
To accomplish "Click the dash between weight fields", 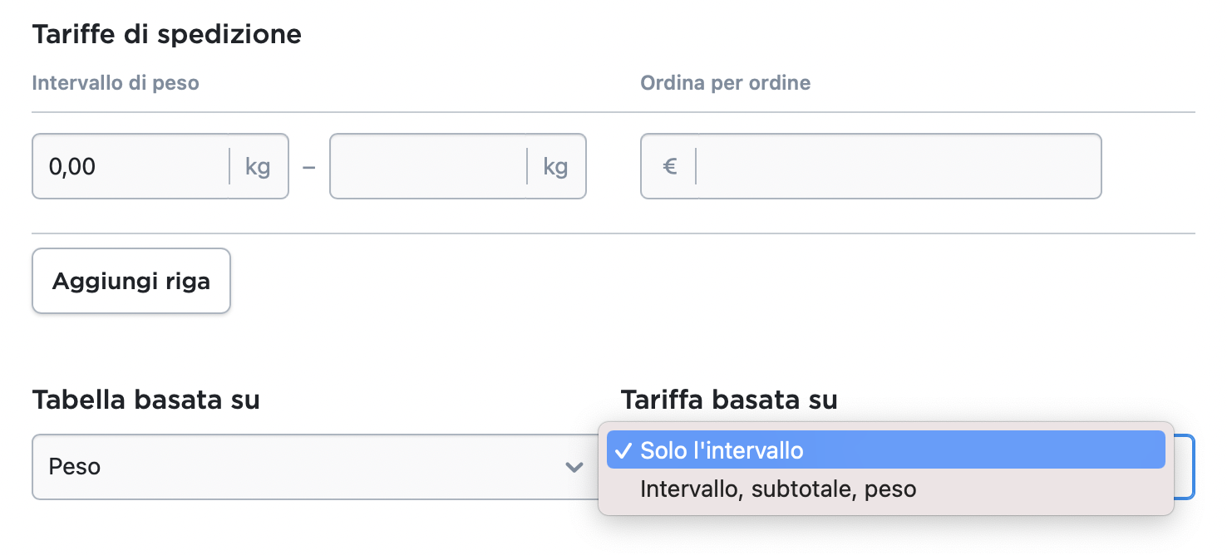I will click(x=309, y=166).
